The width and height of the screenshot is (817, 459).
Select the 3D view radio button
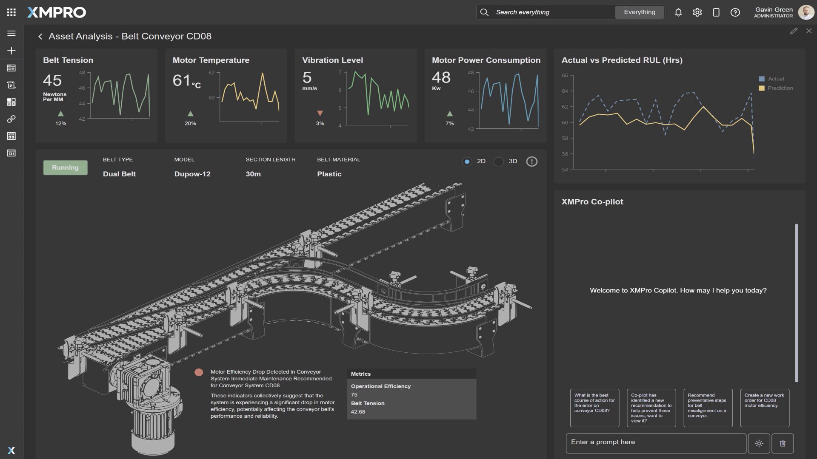coord(499,161)
